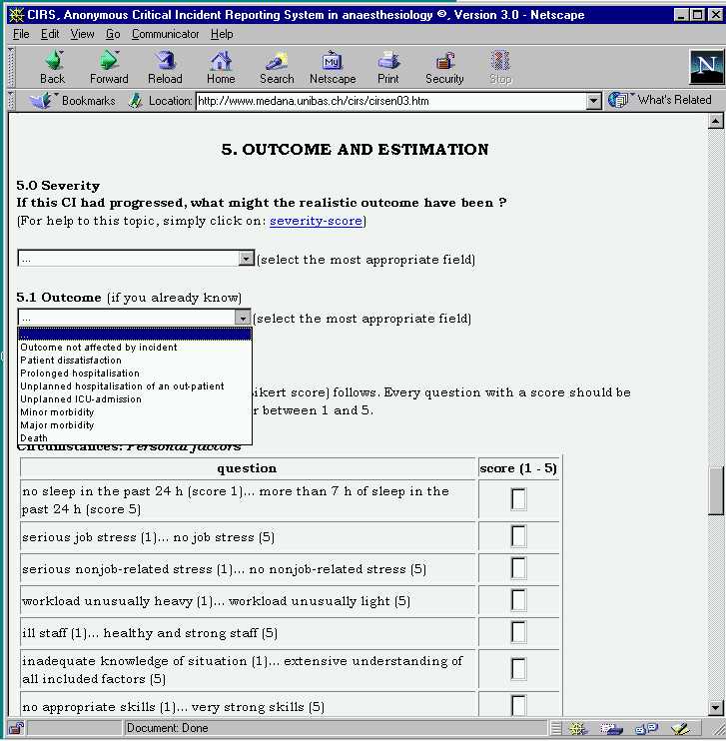726x741 pixels.
Task: Click the scrollbar up arrow
Action: [716, 122]
